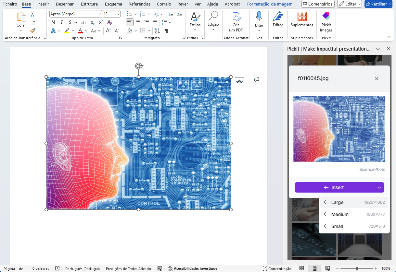This screenshot has height=272, width=396.
Task: Open the Pickit Images add-in
Action: pos(326,22)
